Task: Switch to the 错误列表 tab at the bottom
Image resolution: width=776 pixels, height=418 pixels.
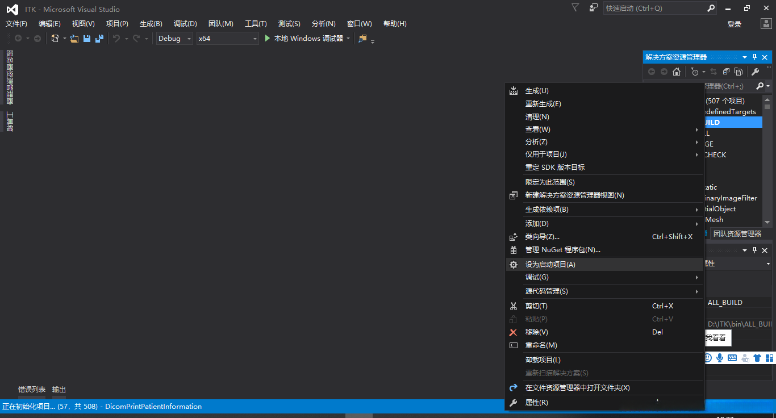Action: tap(32, 390)
